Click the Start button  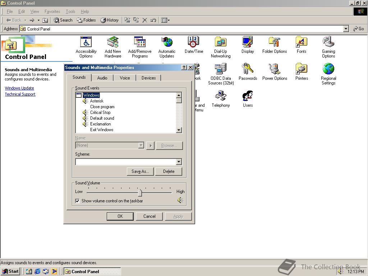pyautogui.click(x=10, y=271)
